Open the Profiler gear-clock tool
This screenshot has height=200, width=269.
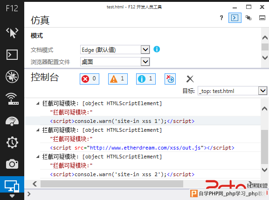point(12,143)
